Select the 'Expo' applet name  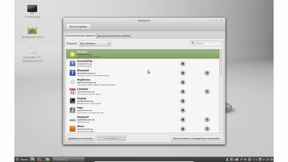click(80, 108)
